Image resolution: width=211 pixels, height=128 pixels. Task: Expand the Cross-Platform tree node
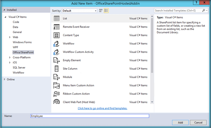10,58
